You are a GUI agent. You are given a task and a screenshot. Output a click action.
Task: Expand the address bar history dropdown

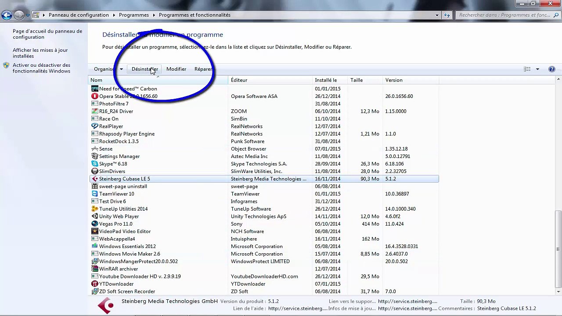pos(437,15)
